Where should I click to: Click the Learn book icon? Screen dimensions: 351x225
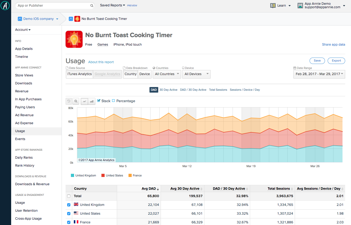click(273, 6)
